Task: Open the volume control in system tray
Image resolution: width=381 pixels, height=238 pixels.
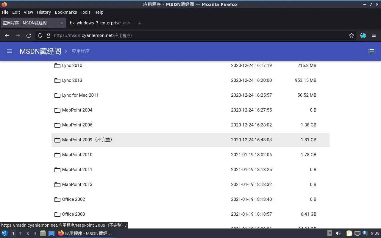Action: [x=338, y=233]
